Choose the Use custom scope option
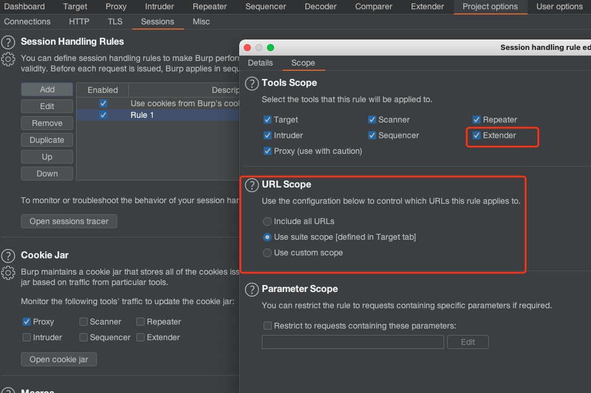The width and height of the screenshot is (591, 393). [x=267, y=253]
